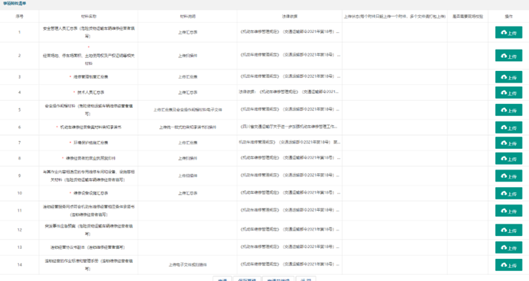This screenshot has width=529, height=281.
Task: Select material name 安全管理人员汇总表 in row 1
Action: tap(89, 32)
